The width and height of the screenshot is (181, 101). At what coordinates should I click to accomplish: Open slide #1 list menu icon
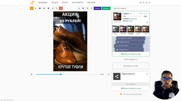[x=142, y=13]
